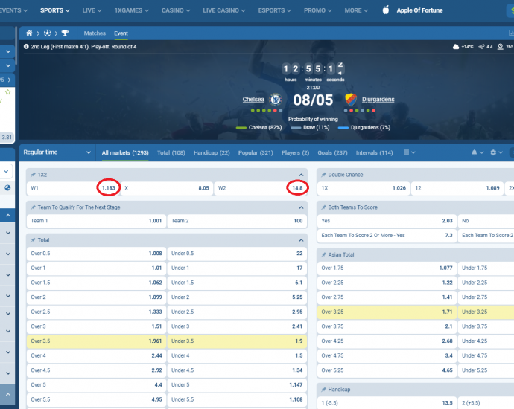514x409 pixels.
Task: Bet on W2 at 14.8
Action: pyautogui.click(x=261, y=188)
